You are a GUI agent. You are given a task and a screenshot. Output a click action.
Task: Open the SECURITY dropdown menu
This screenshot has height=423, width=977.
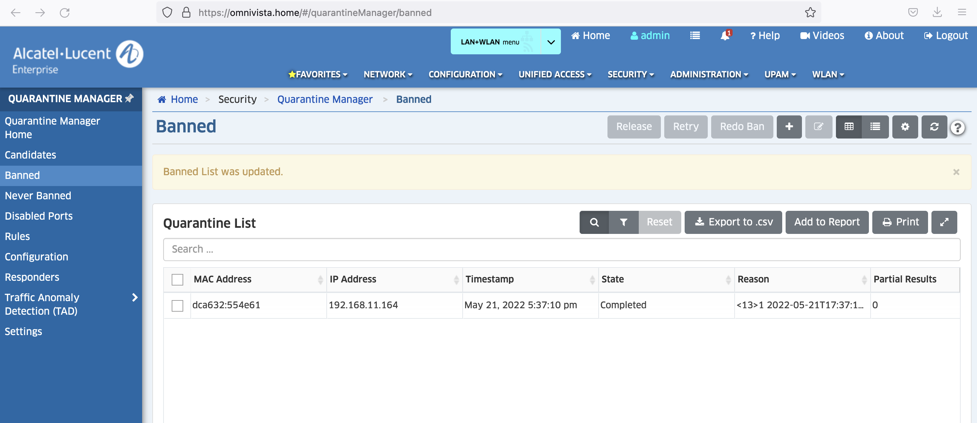click(x=630, y=75)
